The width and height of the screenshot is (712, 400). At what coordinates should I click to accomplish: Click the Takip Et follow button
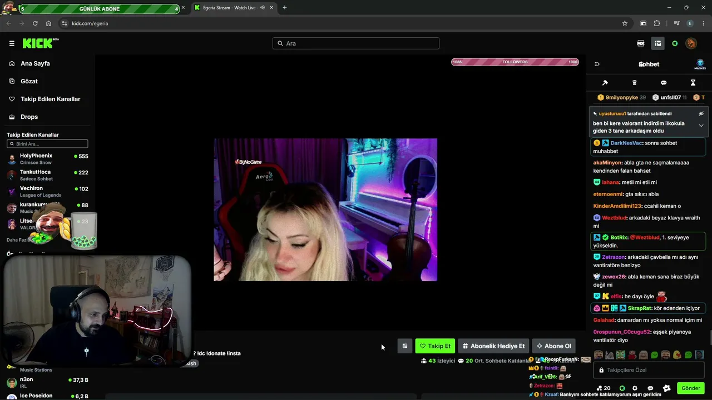click(435, 346)
